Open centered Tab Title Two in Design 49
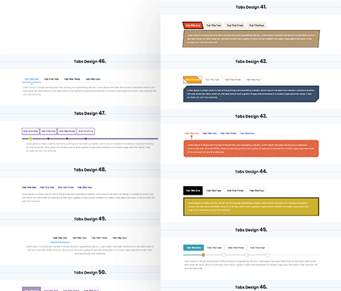341x291 pixels. pyautogui.click(x=79, y=238)
